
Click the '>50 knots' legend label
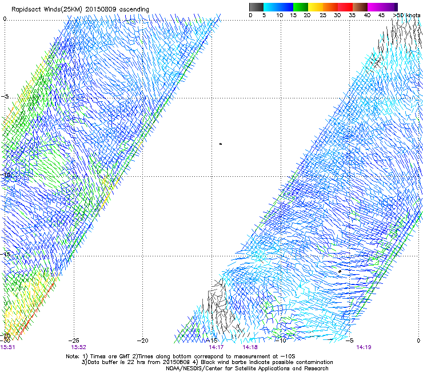point(407,15)
